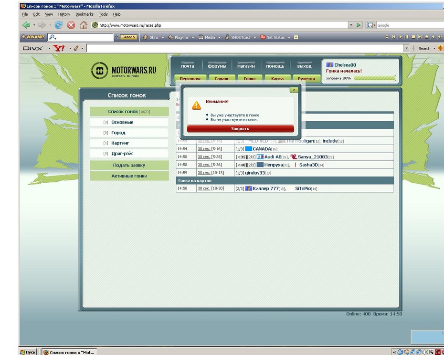Screen dimensions: 444x355
Task: Click the Google search engine icon
Action: 370,25
